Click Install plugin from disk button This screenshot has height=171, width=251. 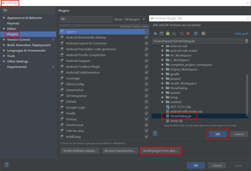point(161,151)
